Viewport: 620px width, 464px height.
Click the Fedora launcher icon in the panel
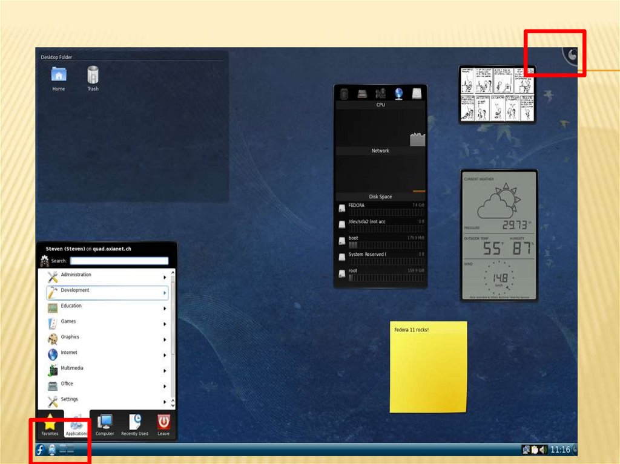40,449
